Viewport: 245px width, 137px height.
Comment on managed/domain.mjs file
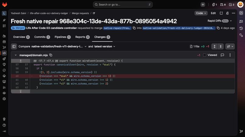[x=222, y=55]
